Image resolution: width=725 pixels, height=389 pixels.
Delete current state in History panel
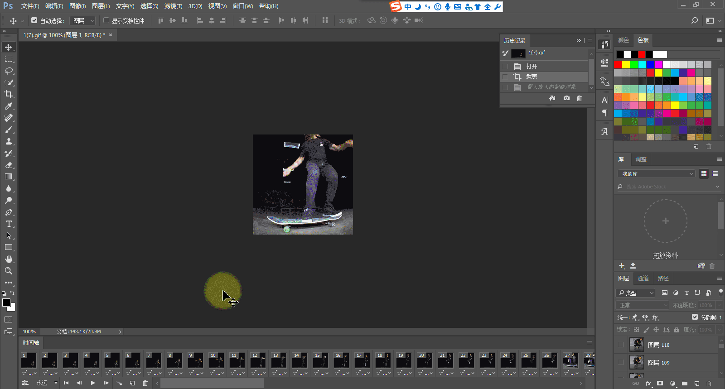coord(579,98)
